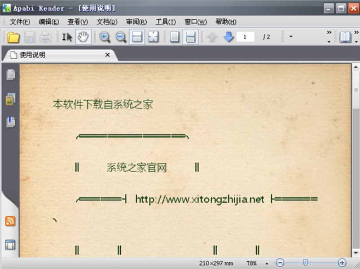Screen dimensions: 360x269
Task: Open the pages panel sidebar icon
Action: tap(11, 74)
